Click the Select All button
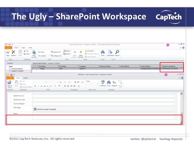Image resolution: width=194 pixels, height=145 pixels. click(120, 84)
